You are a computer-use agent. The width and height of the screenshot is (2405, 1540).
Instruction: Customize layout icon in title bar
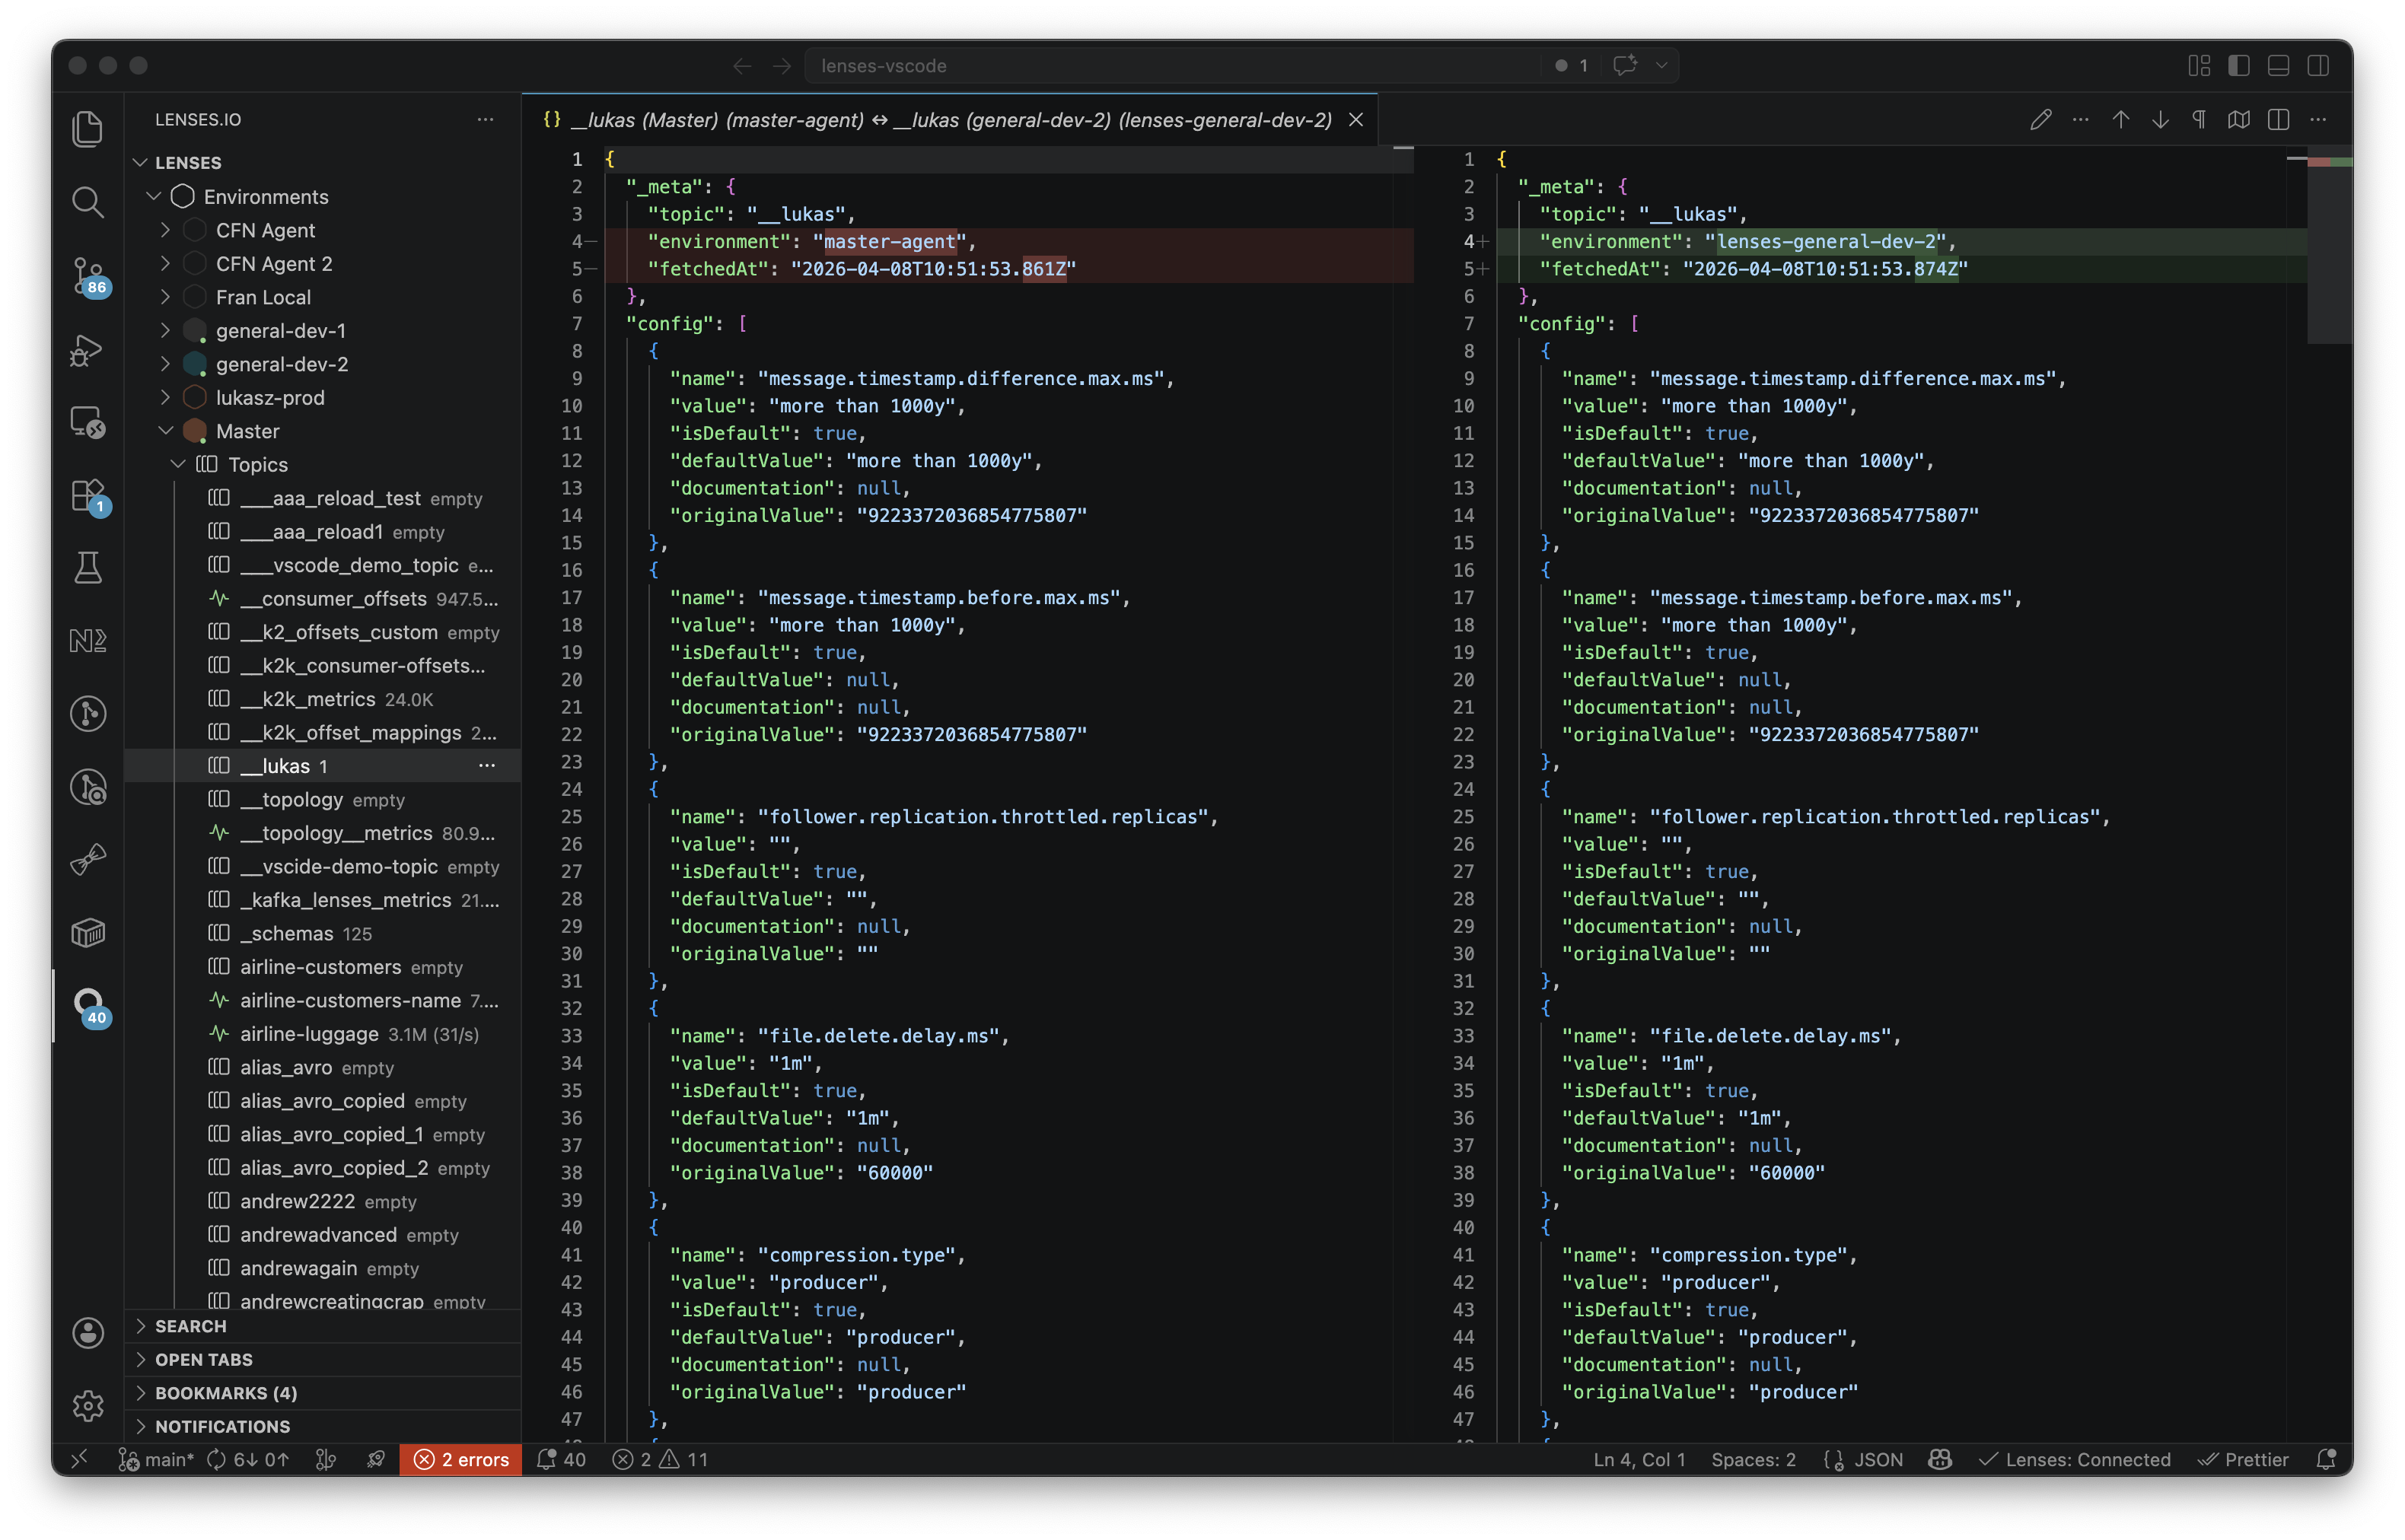2199,66
